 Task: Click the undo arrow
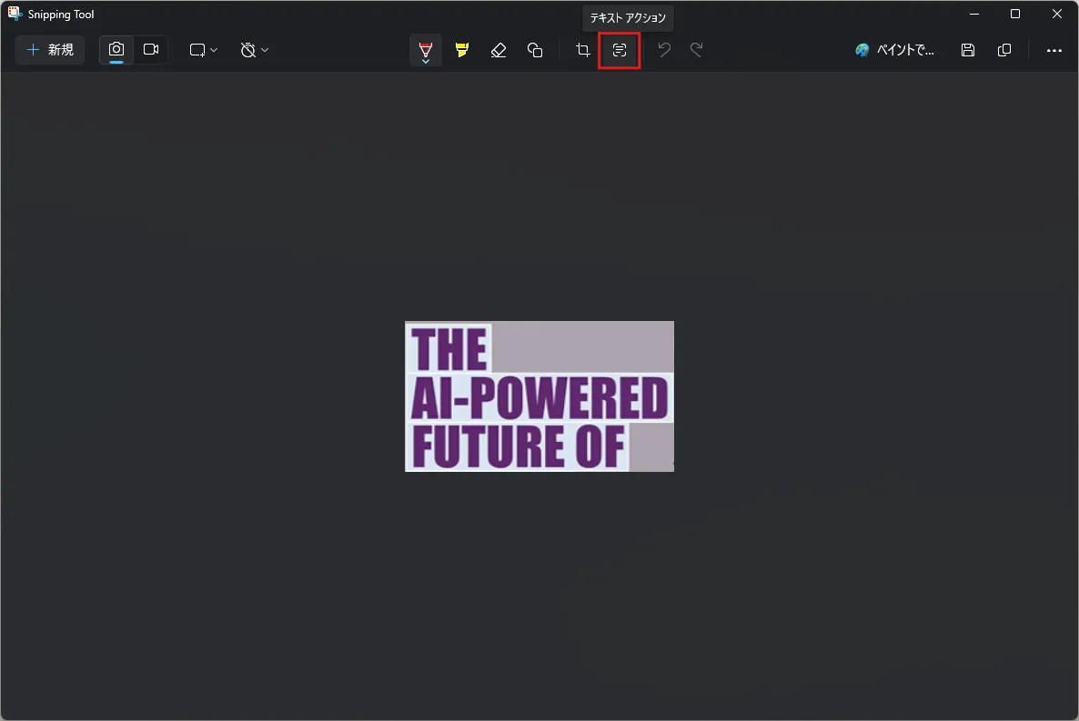[x=664, y=50]
